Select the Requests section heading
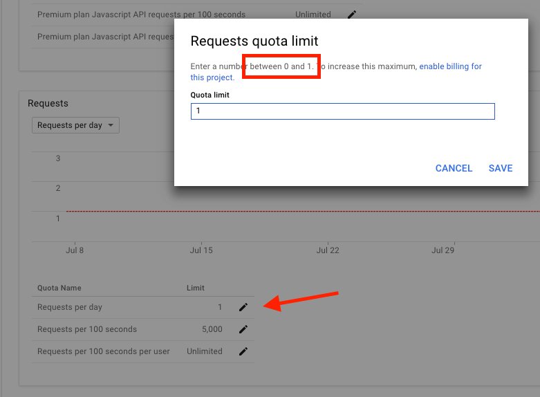540x397 pixels. [48, 103]
